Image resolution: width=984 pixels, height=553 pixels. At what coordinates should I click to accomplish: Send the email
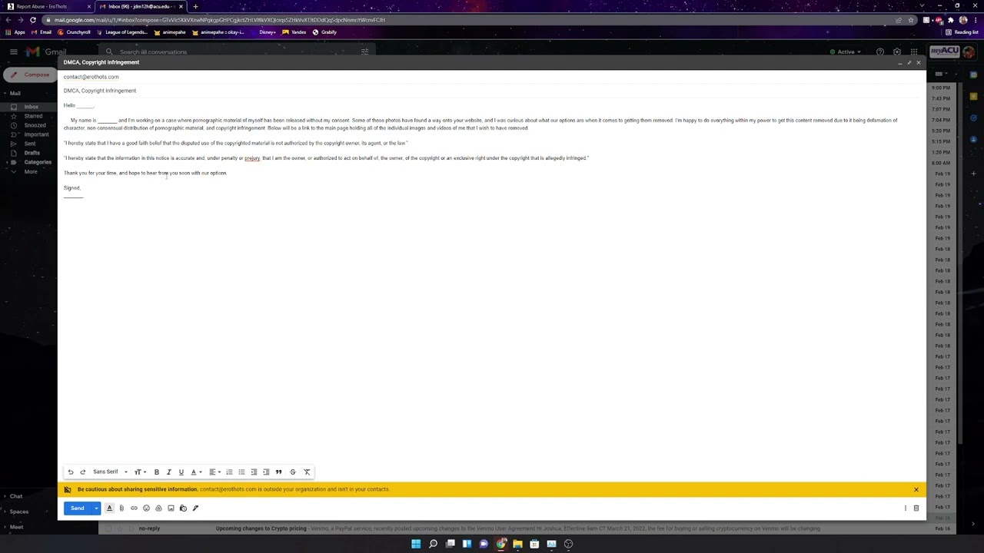point(77,508)
